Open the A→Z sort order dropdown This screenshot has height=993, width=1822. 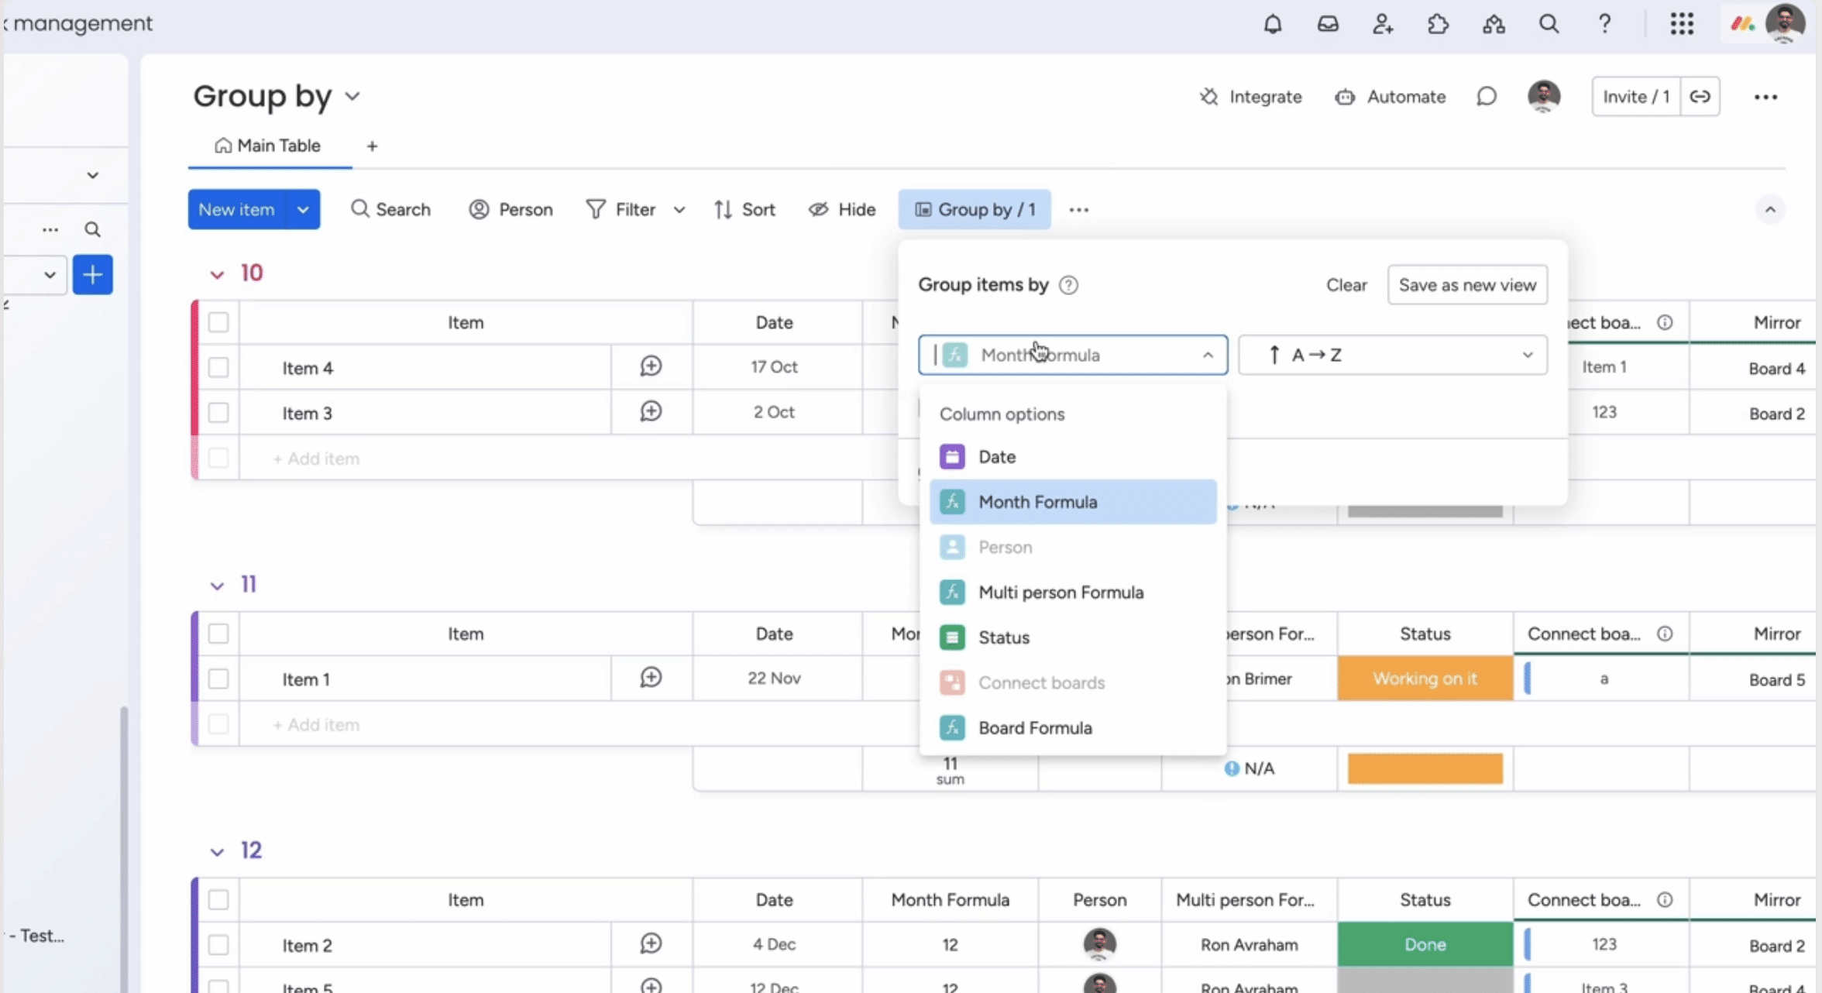(1392, 355)
